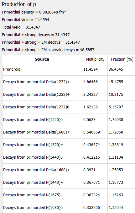The height and width of the screenshot is (213, 135).
Task: Click multiplicity value 4.86466
Action: point(91,82)
